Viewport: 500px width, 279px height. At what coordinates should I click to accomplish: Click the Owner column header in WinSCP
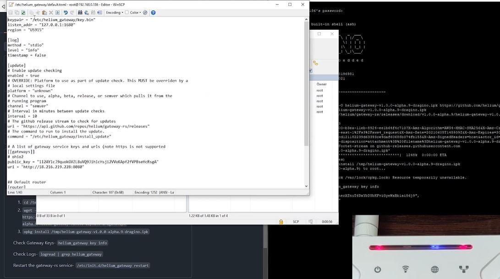point(321,84)
